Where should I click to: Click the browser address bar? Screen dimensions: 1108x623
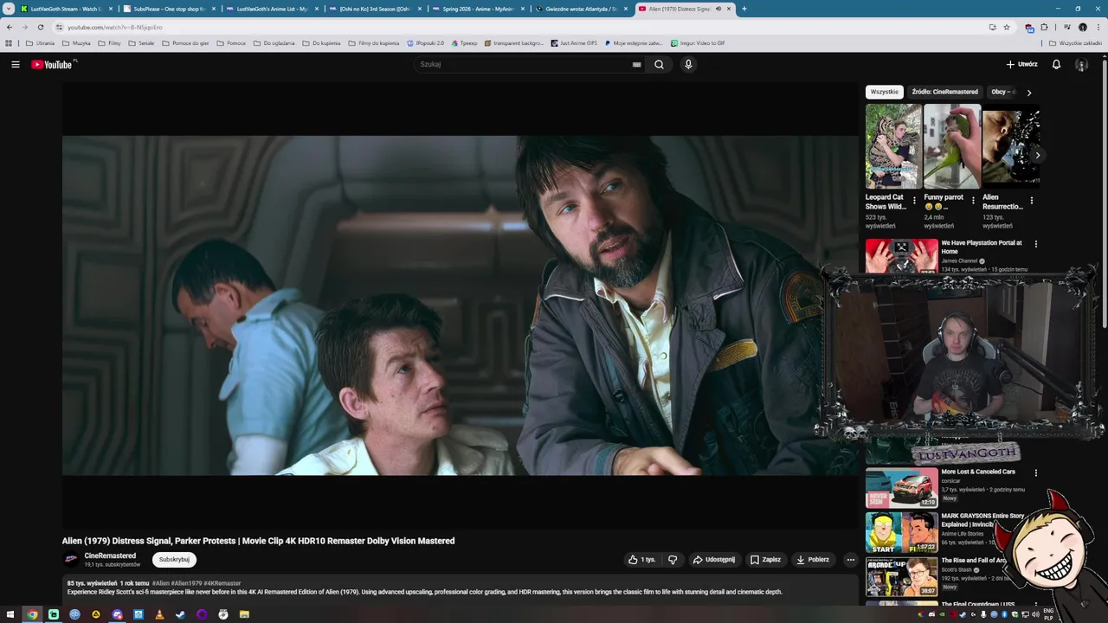click(x=519, y=27)
